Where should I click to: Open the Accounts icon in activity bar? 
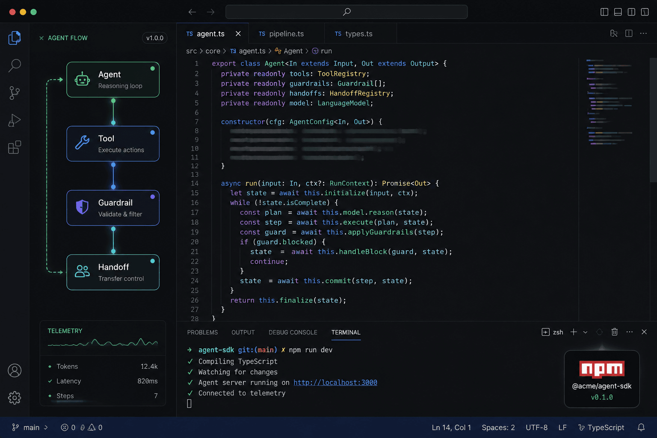(x=15, y=370)
